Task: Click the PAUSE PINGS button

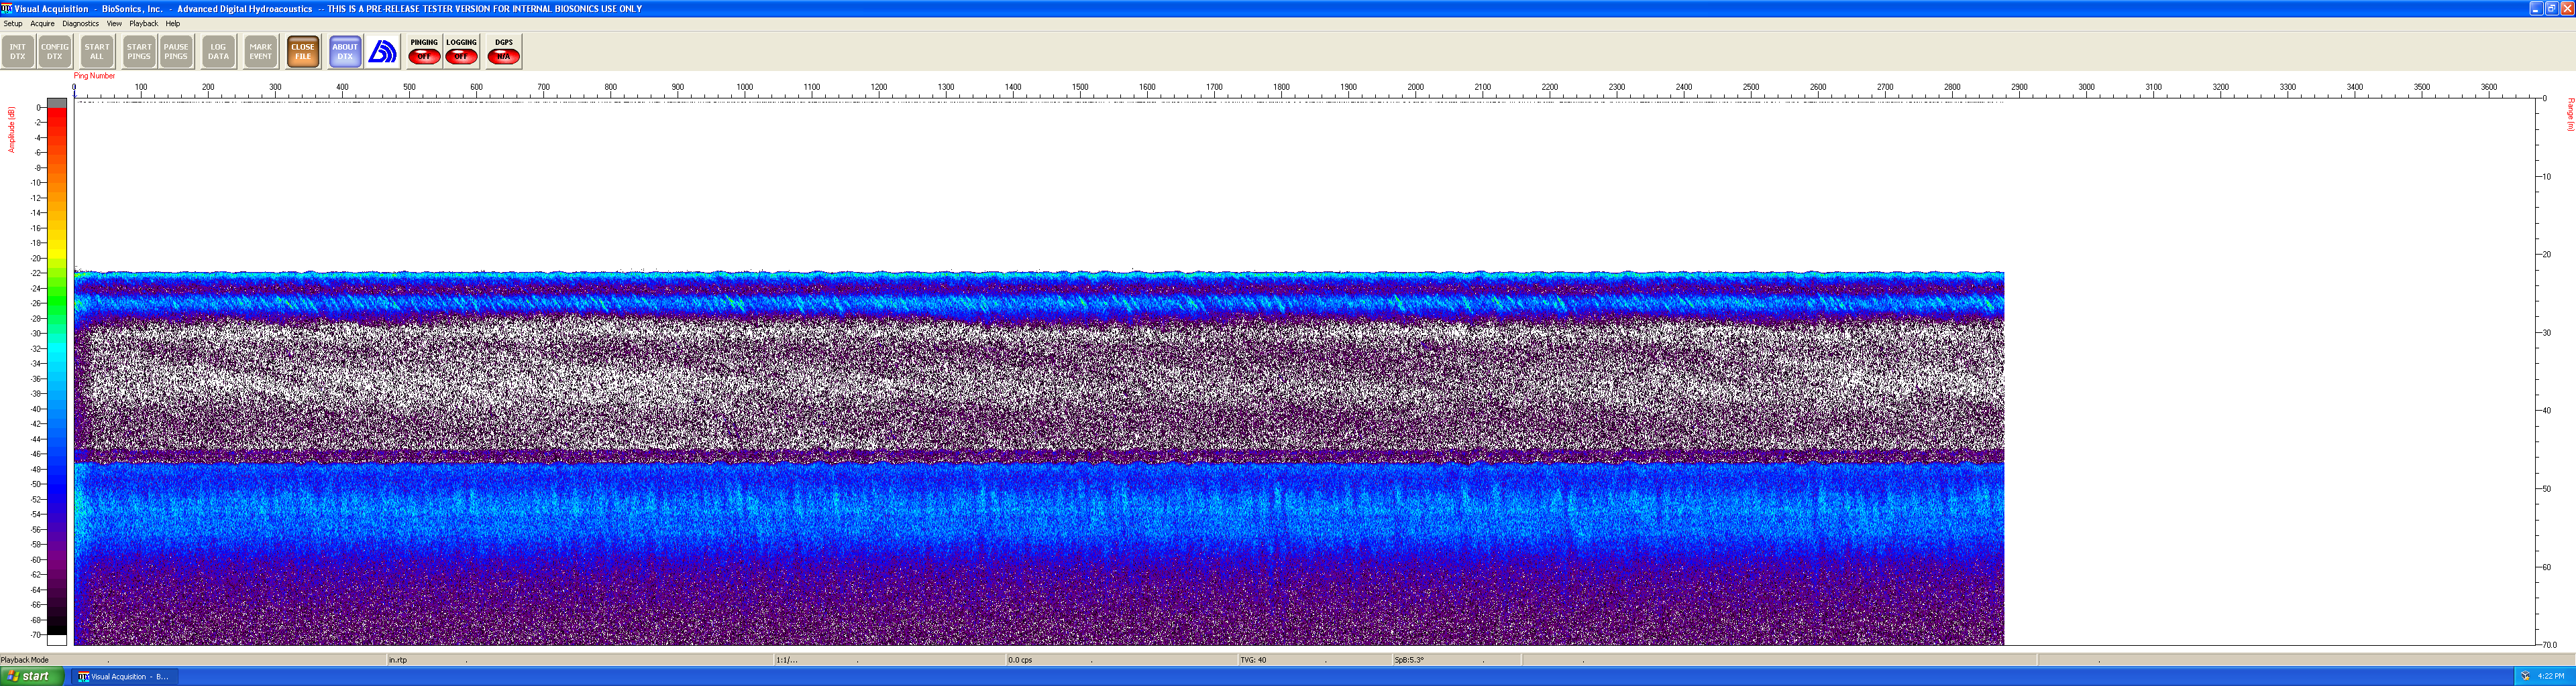Action: point(176,52)
